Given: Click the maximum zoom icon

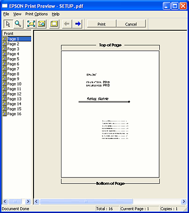Looking at the screenshot, I should point(42,24).
